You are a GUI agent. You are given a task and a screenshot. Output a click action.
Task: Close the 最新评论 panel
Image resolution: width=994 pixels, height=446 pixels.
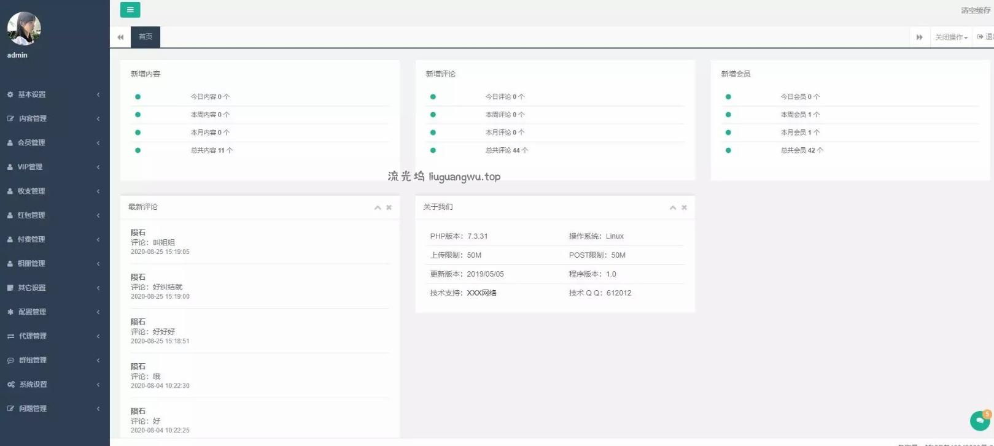(389, 207)
